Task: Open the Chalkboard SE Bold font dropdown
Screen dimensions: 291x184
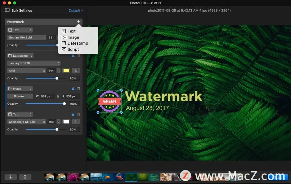Action: [x=27, y=122]
